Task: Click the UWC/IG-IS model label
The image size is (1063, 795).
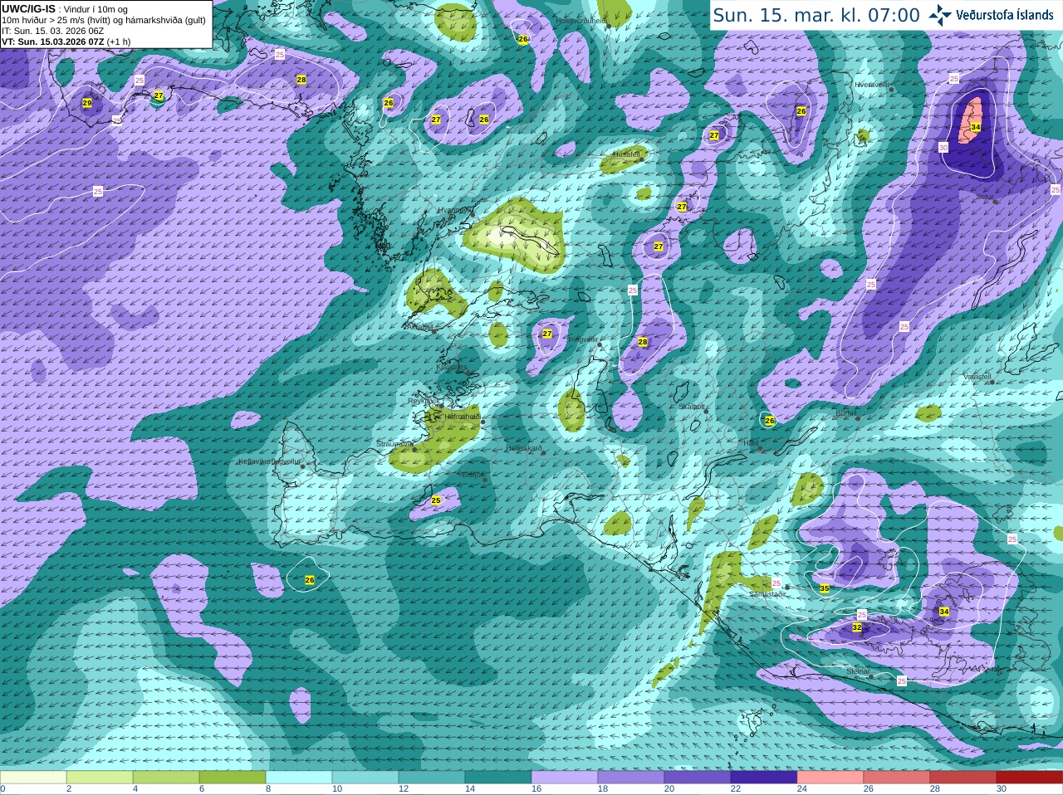Action: 28,9
